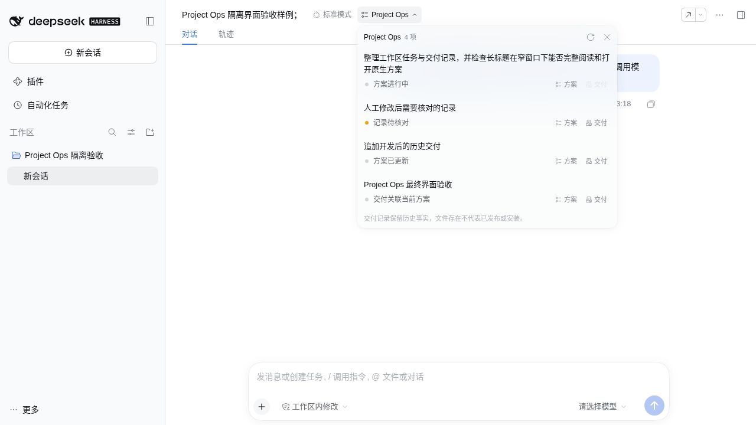Open the header three-dots menu
This screenshot has width=756, height=425.
coord(719,15)
